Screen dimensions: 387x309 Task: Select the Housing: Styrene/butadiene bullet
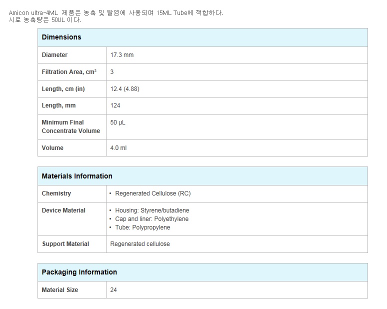tap(152, 210)
